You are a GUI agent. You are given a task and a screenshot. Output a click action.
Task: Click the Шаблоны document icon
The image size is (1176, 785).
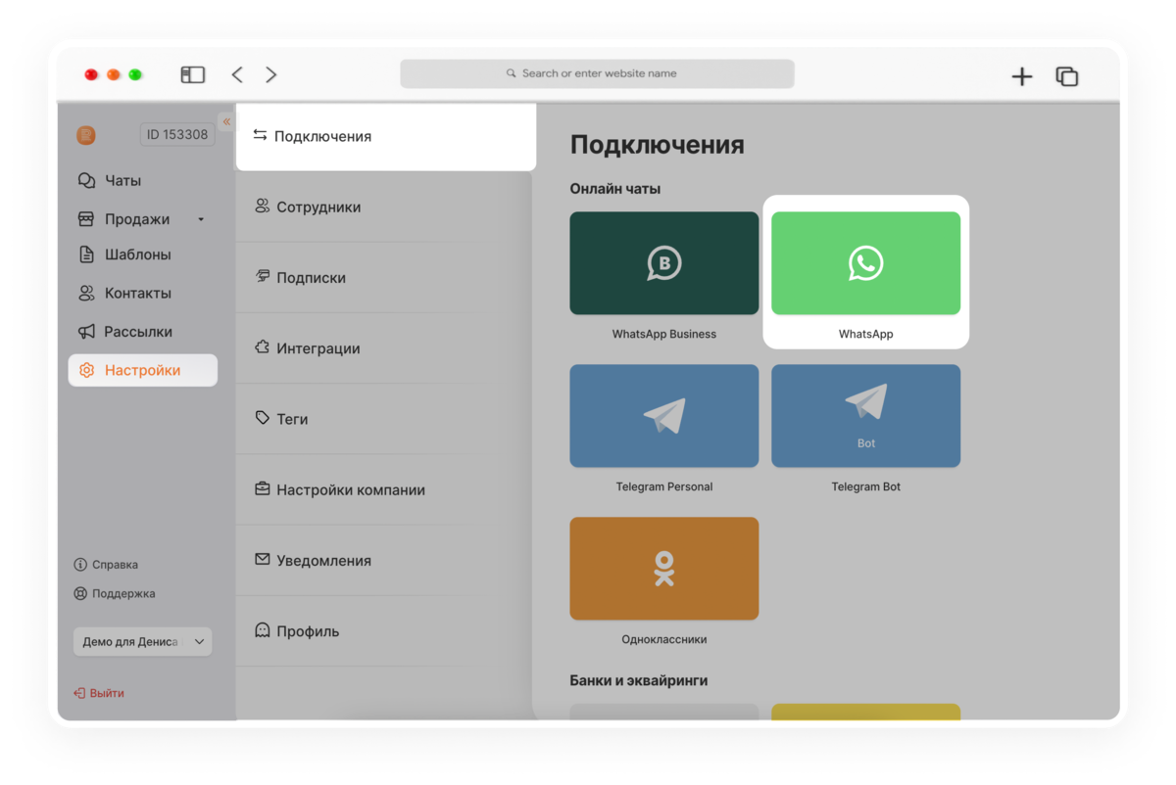(86, 254)
